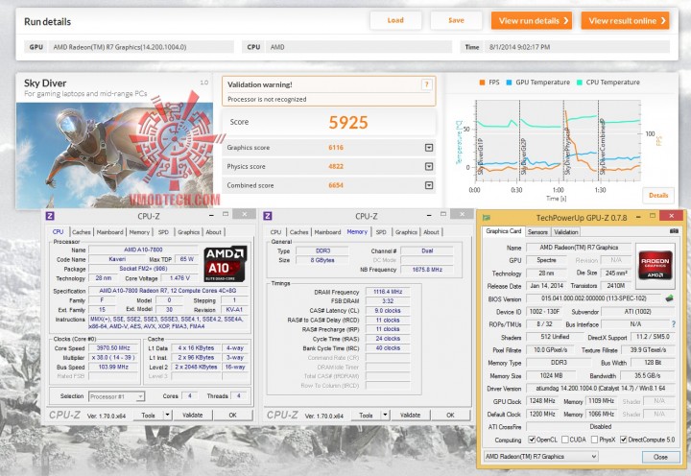
Task: Click '1248 MHz' GPU Clock value in GPU-Z
Action: click(542, 401)
